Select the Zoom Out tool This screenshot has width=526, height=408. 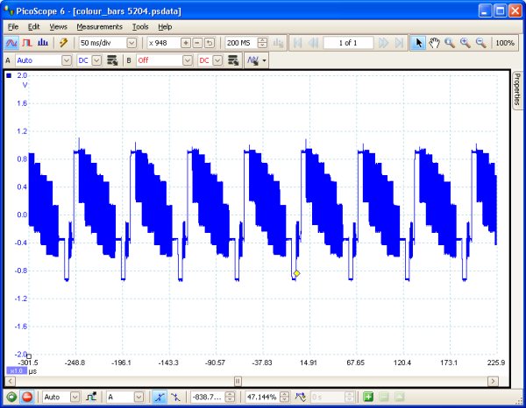pos(481,43)
